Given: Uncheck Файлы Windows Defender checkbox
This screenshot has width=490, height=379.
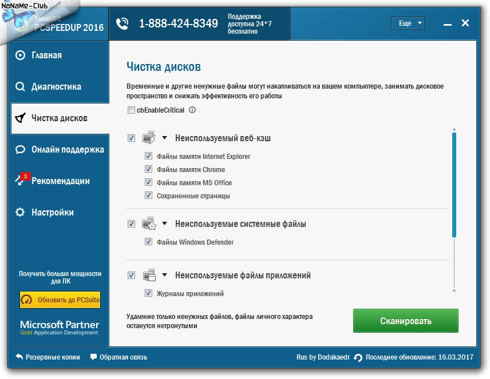Looking at the screenshot, I should (148, 242).
